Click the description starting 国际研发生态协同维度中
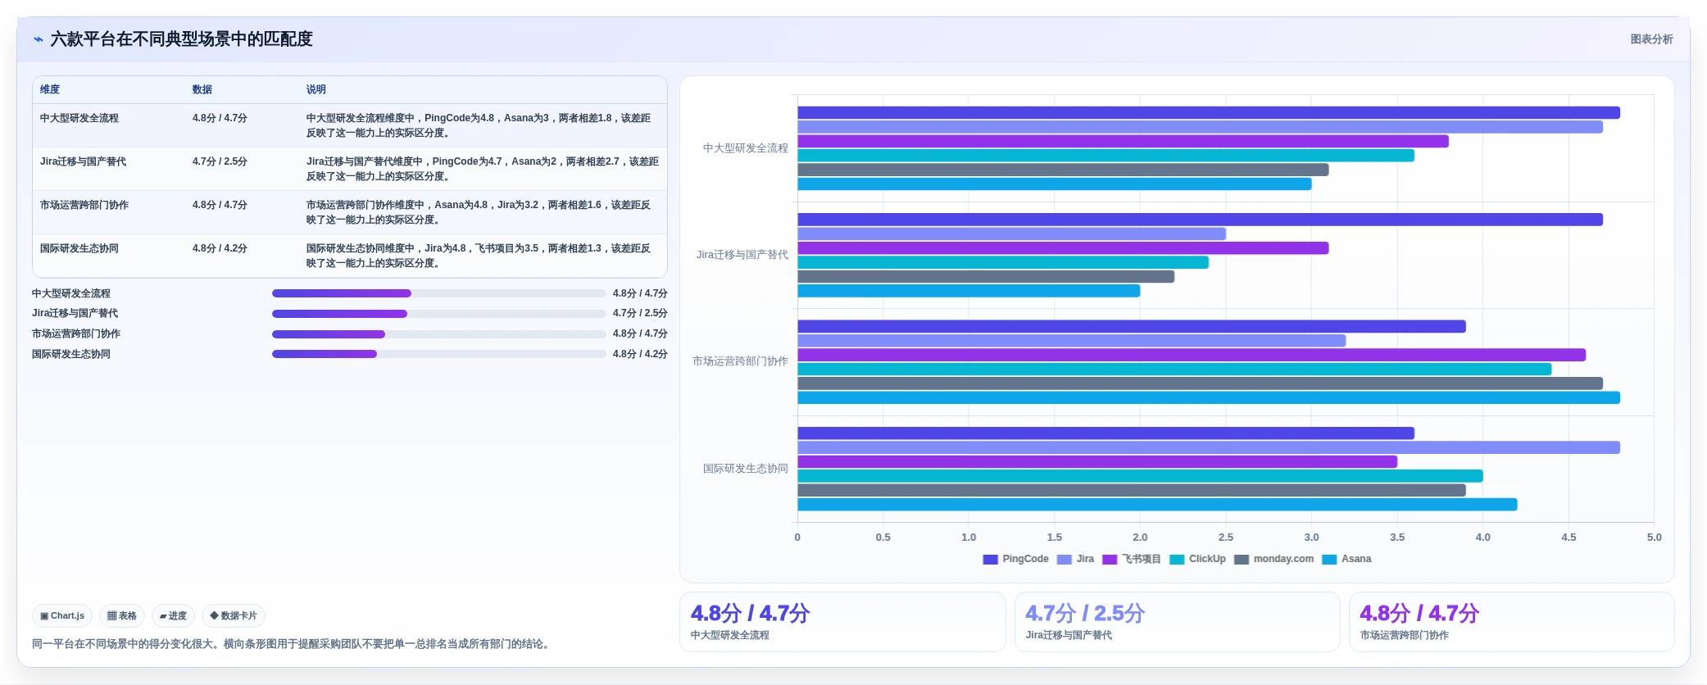1707x685 pixels. (479, 256)
